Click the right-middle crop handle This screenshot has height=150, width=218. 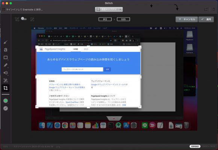pos(141,77)
